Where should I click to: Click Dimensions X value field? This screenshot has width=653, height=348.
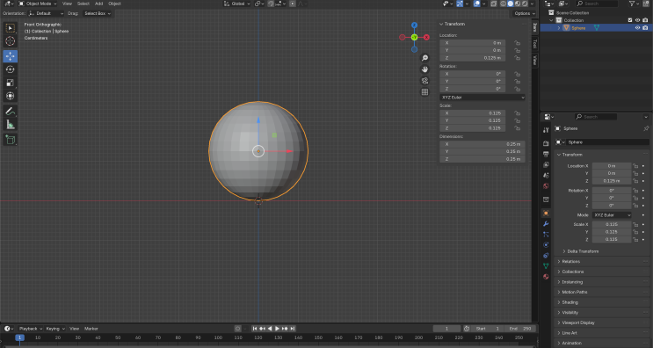482,144
